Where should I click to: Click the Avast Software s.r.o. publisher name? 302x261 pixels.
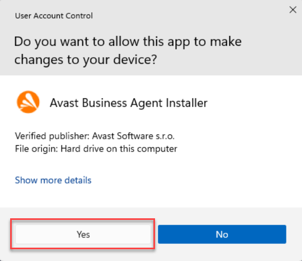133,136
